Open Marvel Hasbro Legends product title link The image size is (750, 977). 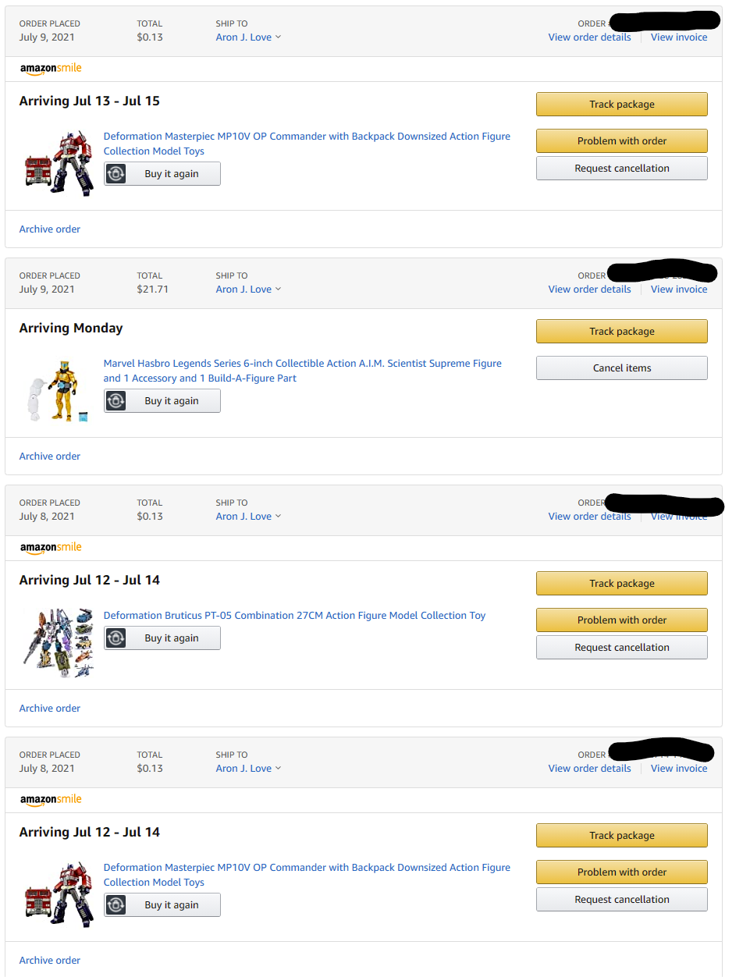302,364
